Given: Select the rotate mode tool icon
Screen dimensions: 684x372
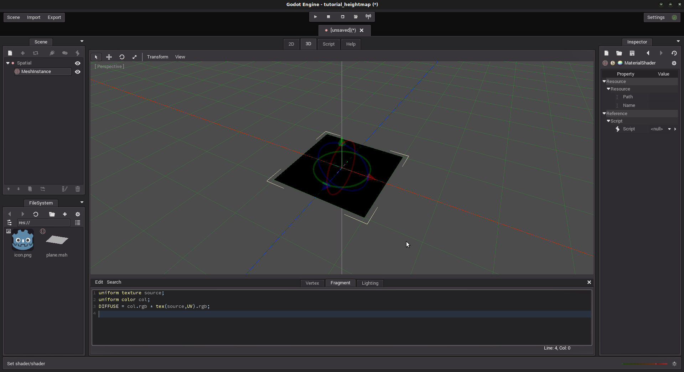Looking at the screenshot, I should pos(122,57).
